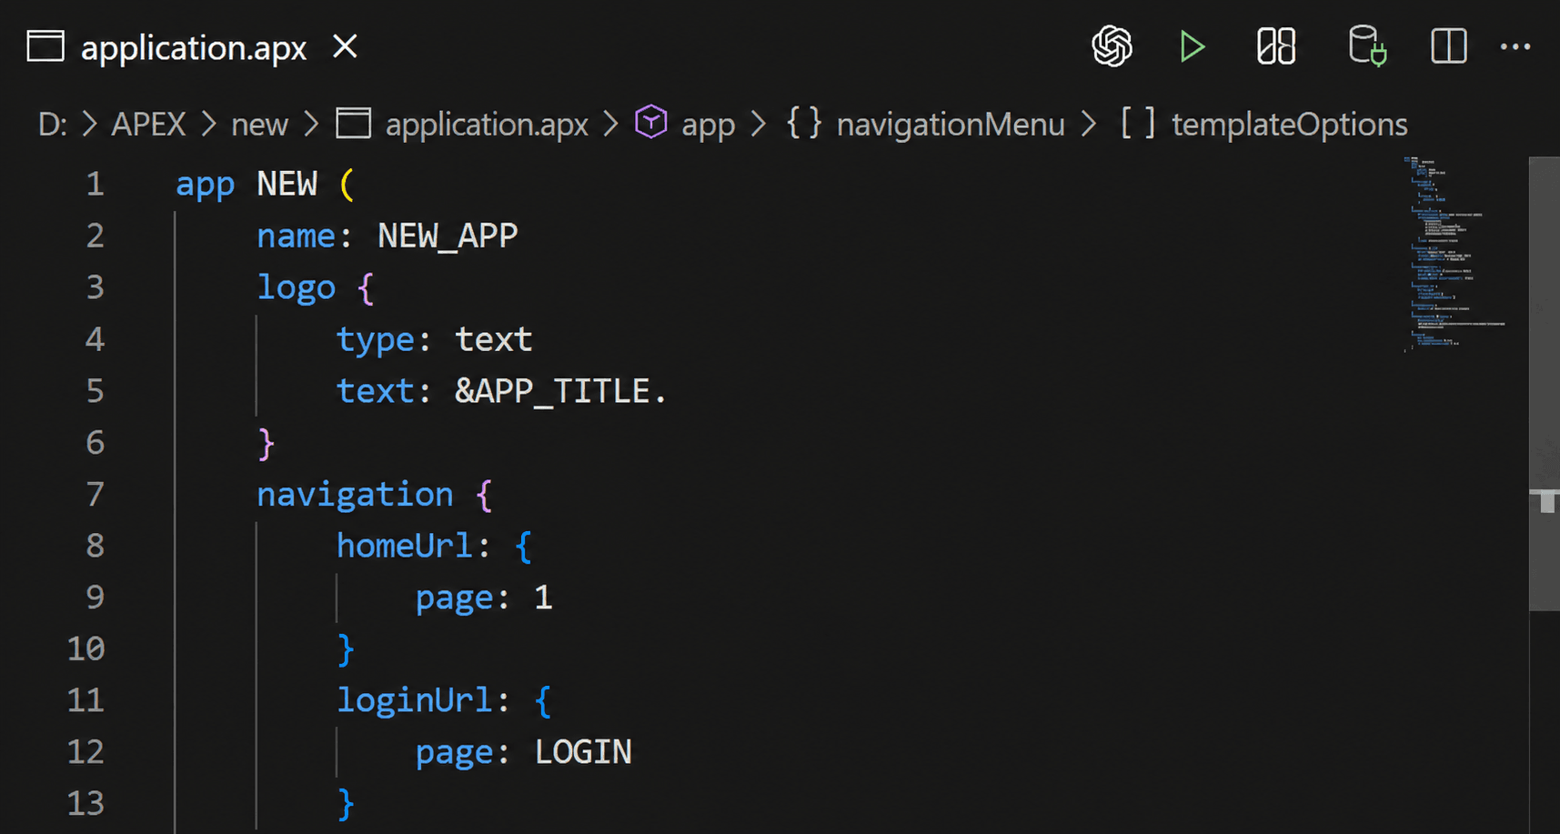Click 'loginUrl' on line 11
Viewport: 1560px width, 834px height.
point(415,700)
